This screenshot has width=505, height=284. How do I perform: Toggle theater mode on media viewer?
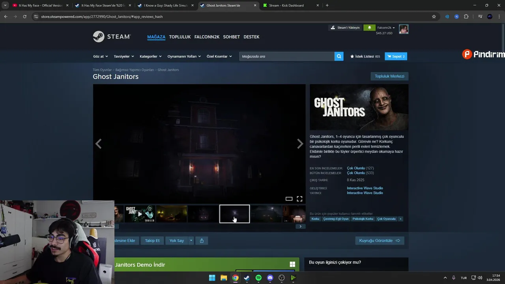coord(289,199)
